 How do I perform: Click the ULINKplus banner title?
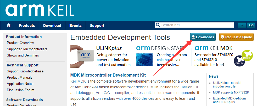tap(109, 48)
